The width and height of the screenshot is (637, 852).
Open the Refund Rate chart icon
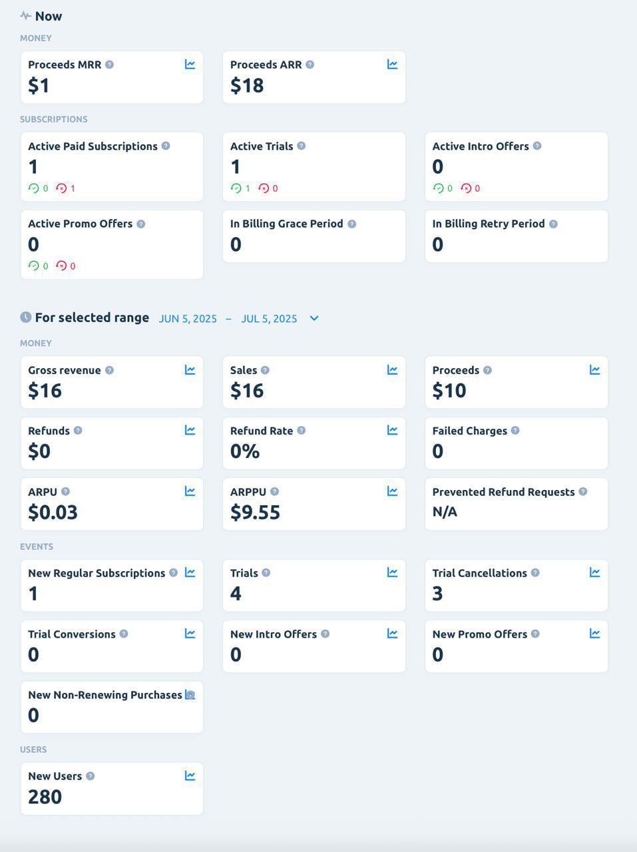[392, 431]
